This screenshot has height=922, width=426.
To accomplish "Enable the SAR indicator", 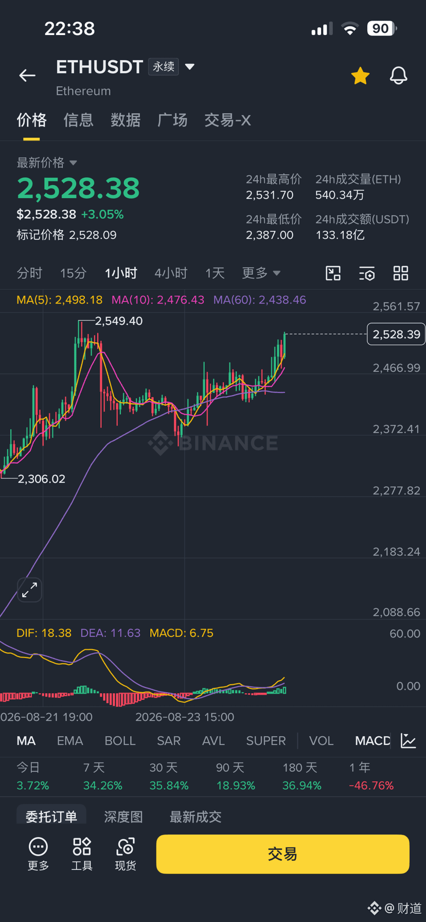I will (x=169, y=740).
